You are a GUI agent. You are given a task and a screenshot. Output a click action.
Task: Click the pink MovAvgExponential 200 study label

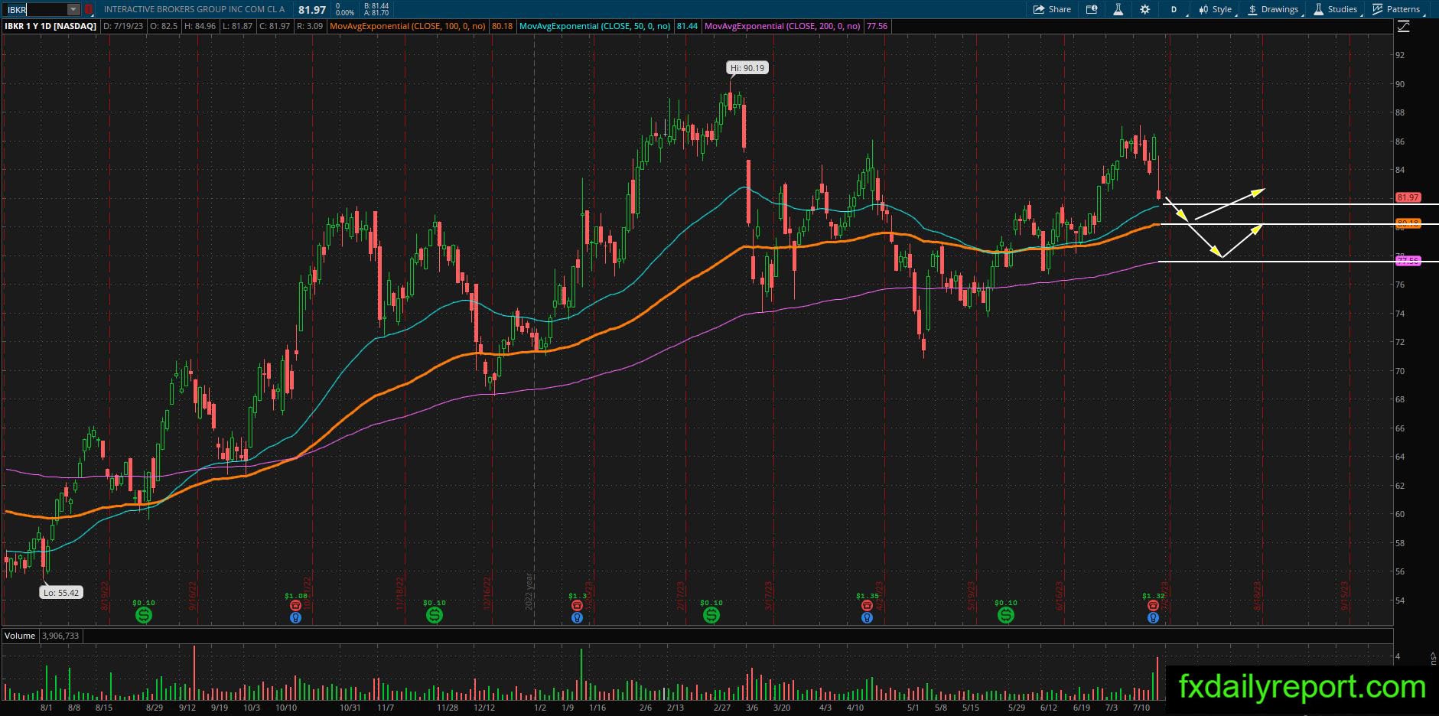pos(783,26)
